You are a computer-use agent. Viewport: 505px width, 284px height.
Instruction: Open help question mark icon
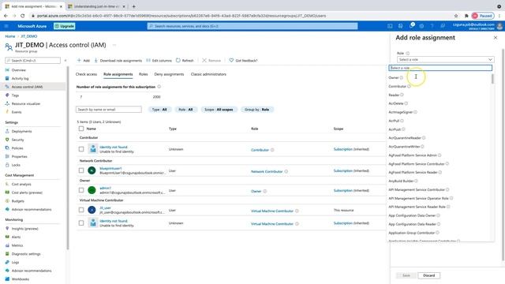(x=432, y=26)
